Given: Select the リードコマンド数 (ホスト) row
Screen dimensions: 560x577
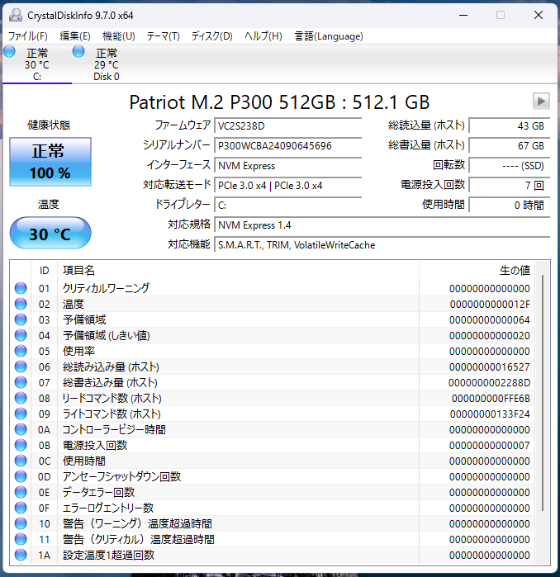Looking at the screenshot, I should [273, 398].
